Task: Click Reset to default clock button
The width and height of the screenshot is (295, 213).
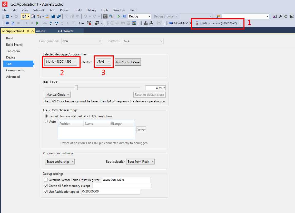Action: (x=150, y=95)
